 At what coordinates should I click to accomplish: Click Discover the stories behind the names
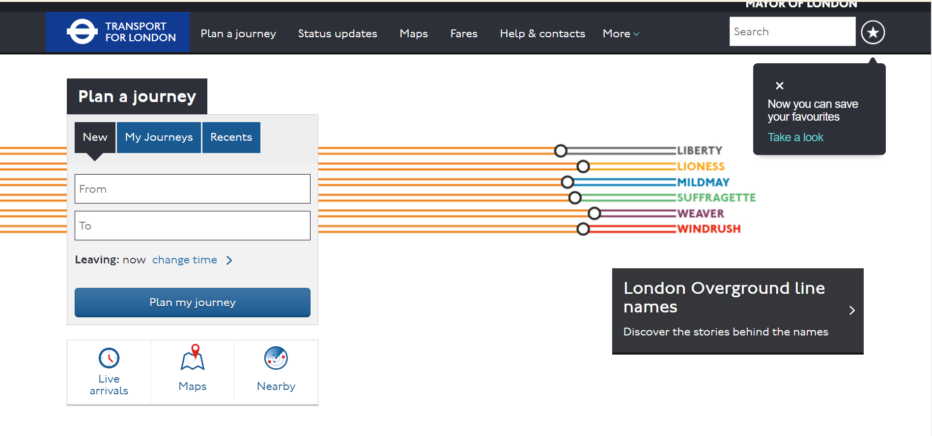(x=726, y=332)
